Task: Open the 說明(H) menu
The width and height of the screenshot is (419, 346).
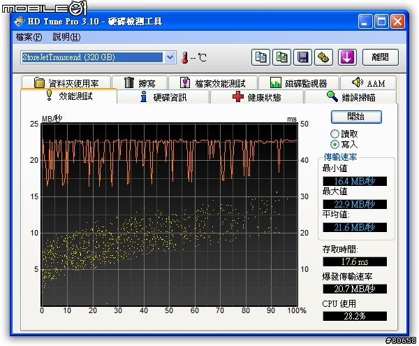Action: pos(66,37)
